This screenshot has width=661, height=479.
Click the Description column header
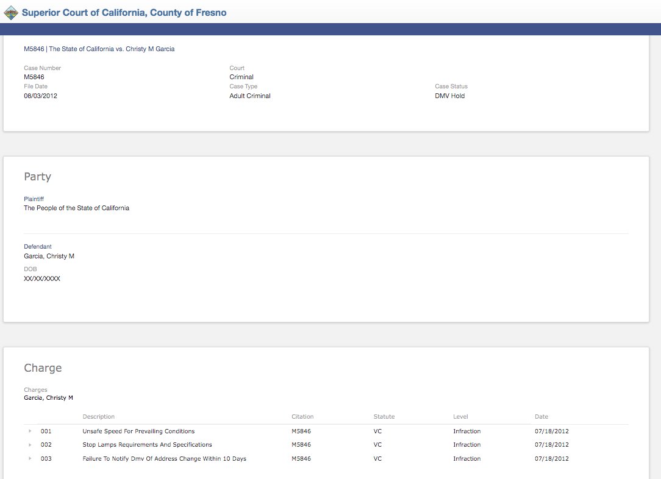[x=99, y=416]
